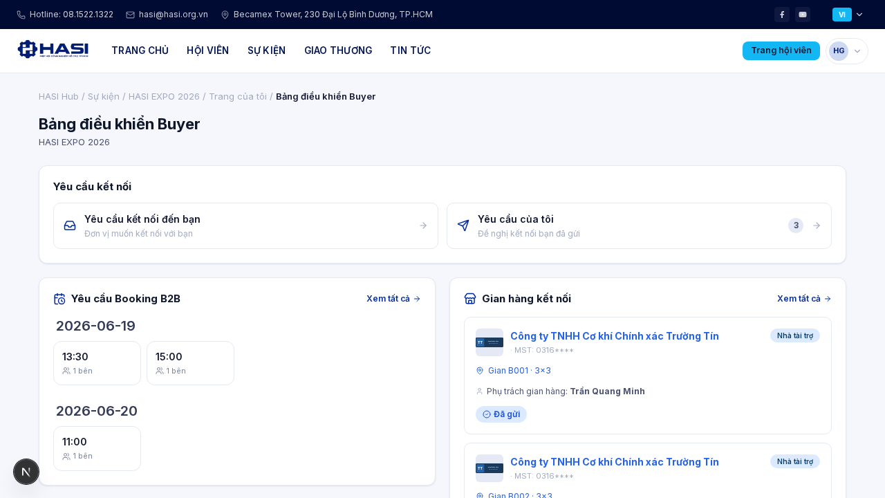The image size is (885, 498).
Task: Click the Trang của tôi breadcrumb
Action: click(x=238, y=96)
